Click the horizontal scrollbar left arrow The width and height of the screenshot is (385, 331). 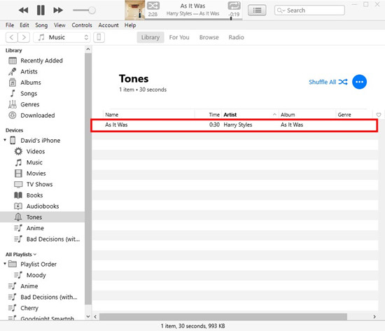click(x=95, y=317)
